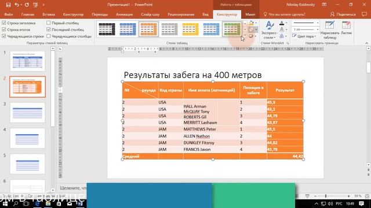371x208 pixels.
Task: Open Task View on the taskbar
Action: (x=26, y=203)
